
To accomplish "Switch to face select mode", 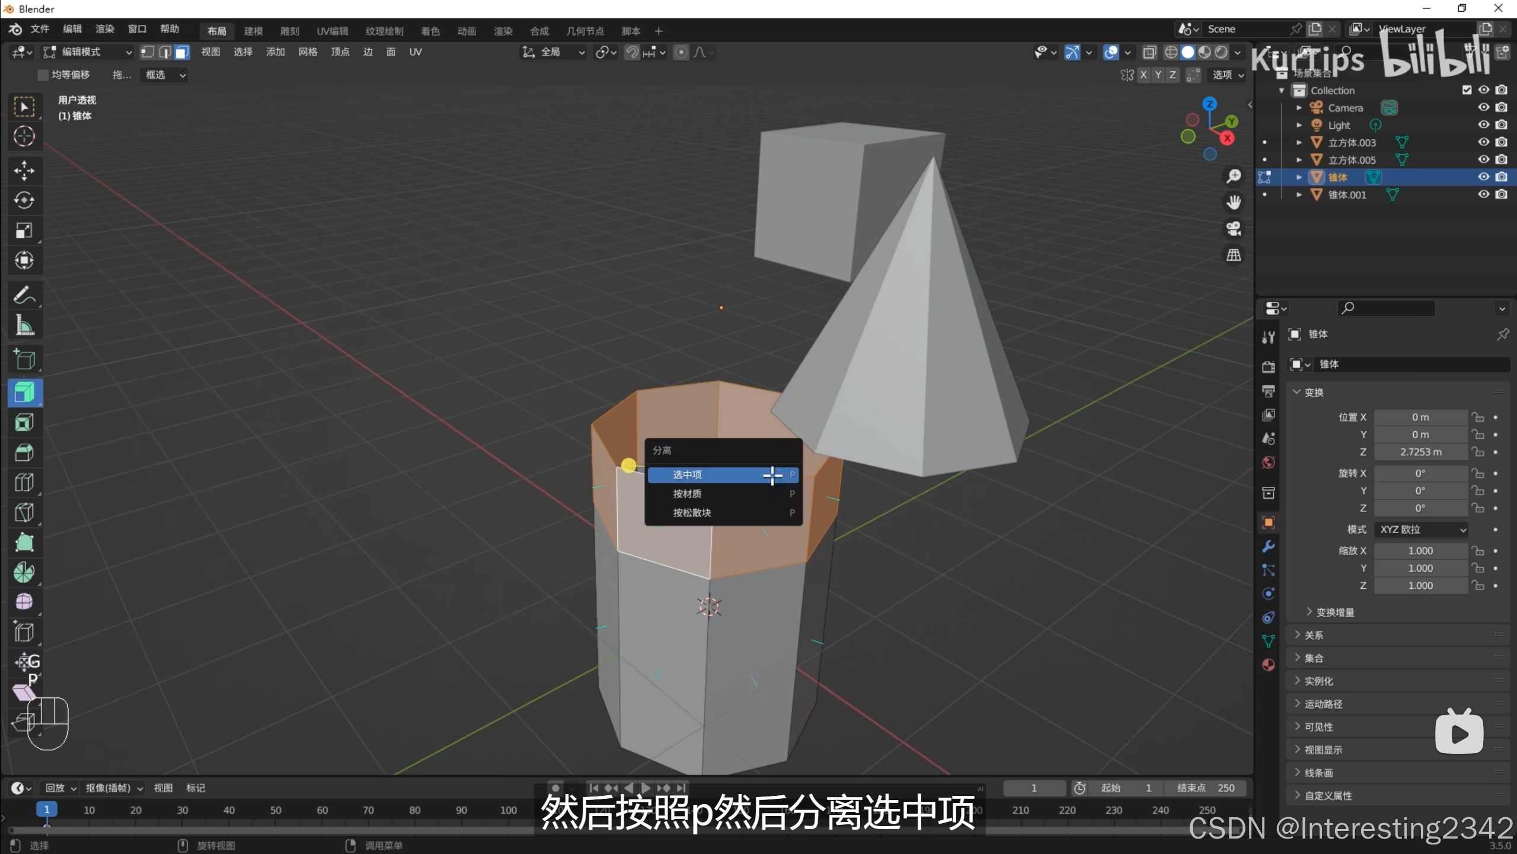I will click(x=181, y=52).
